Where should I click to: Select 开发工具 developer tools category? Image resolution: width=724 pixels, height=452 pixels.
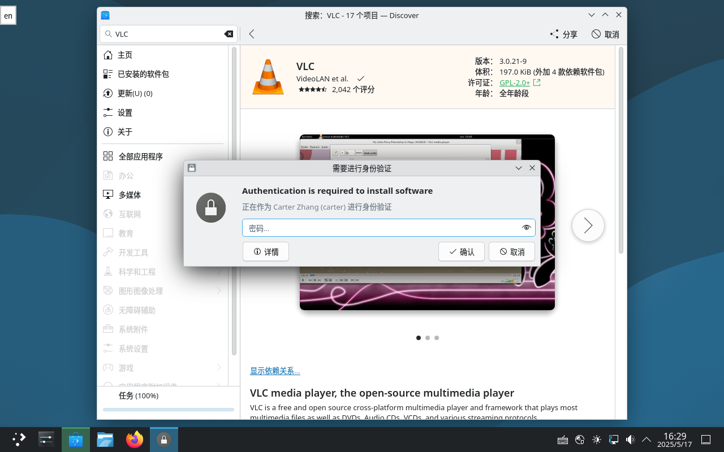(163, 253)
